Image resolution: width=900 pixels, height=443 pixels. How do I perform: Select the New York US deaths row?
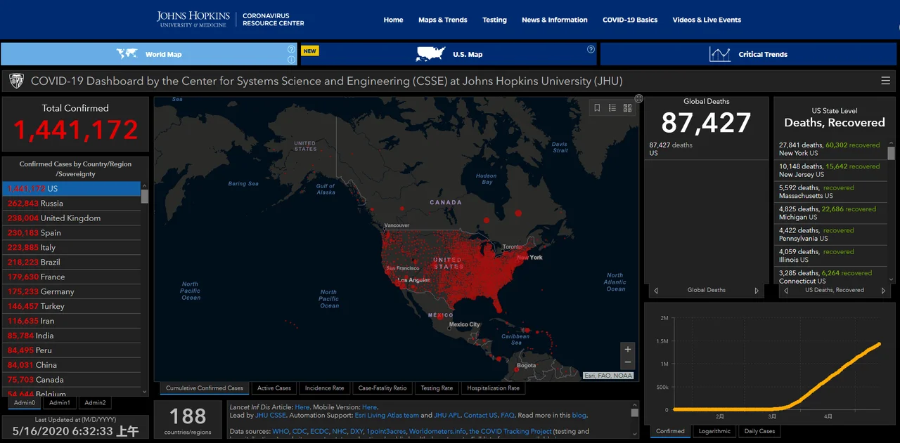(831, 149)
